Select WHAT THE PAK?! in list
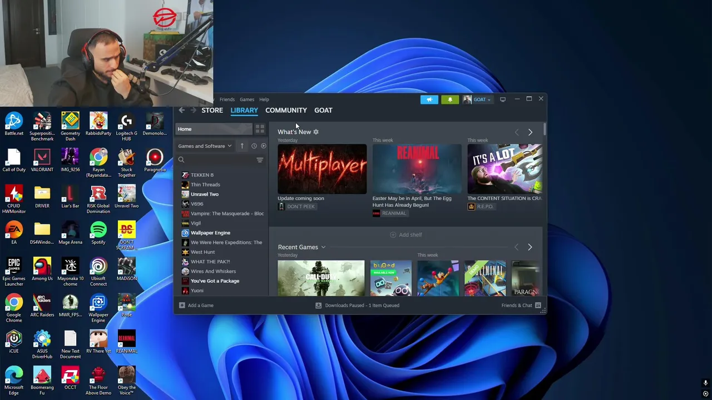The height and width of the screenshot is (400, 712). tap(222, 262)
